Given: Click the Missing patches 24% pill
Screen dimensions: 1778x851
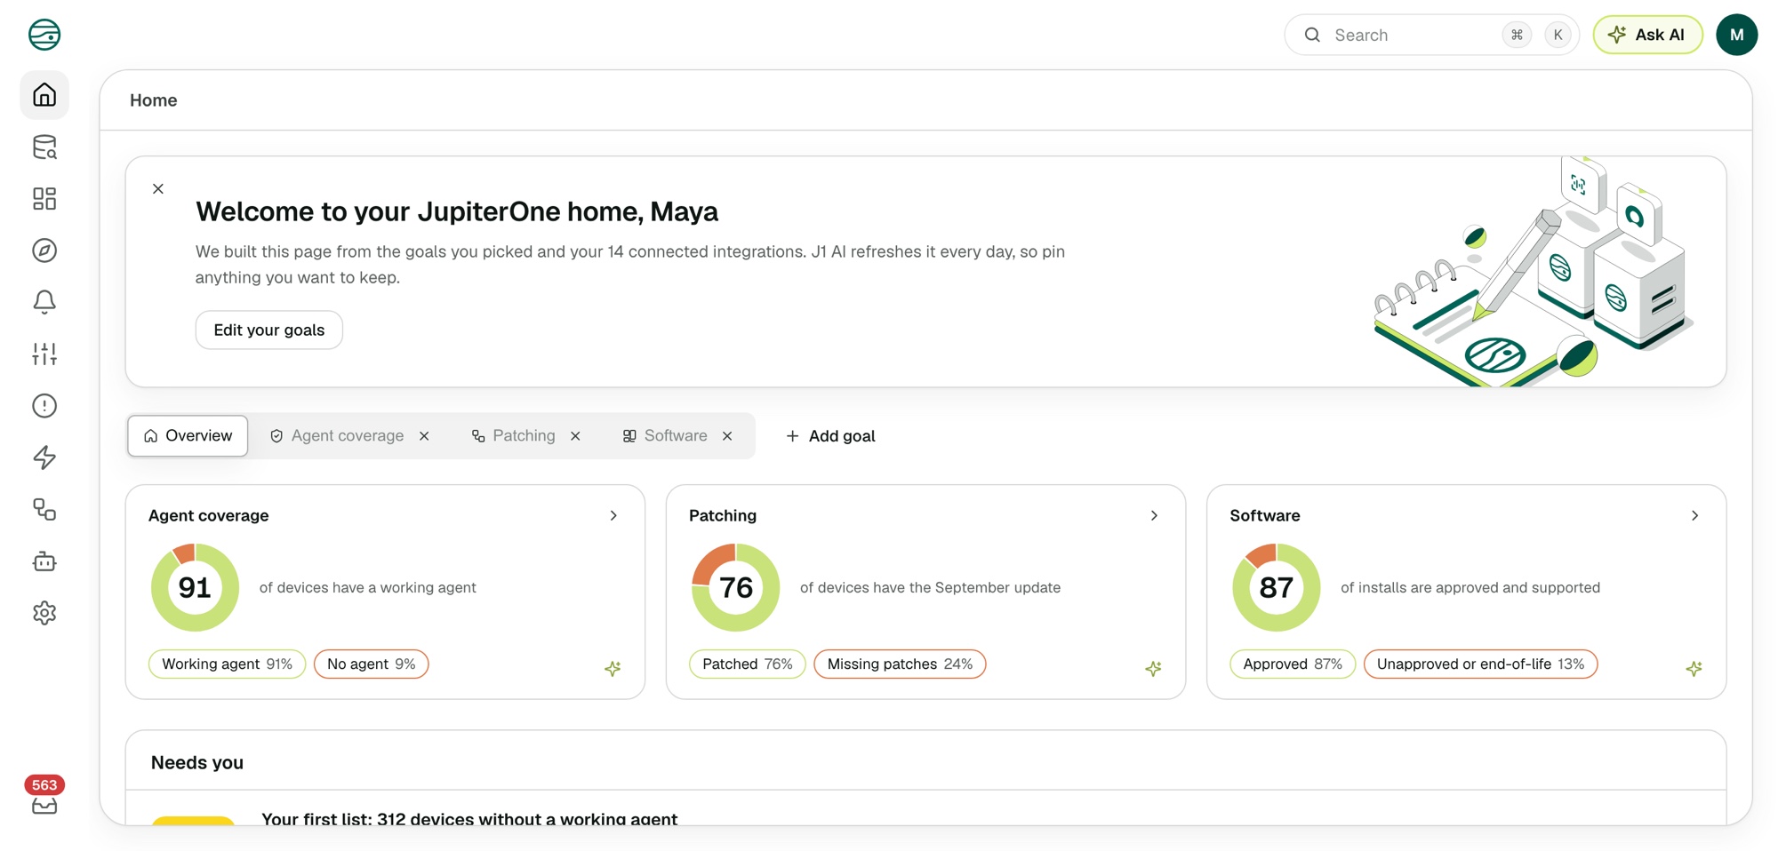Looking at the screenshot, I should [900, 664].
